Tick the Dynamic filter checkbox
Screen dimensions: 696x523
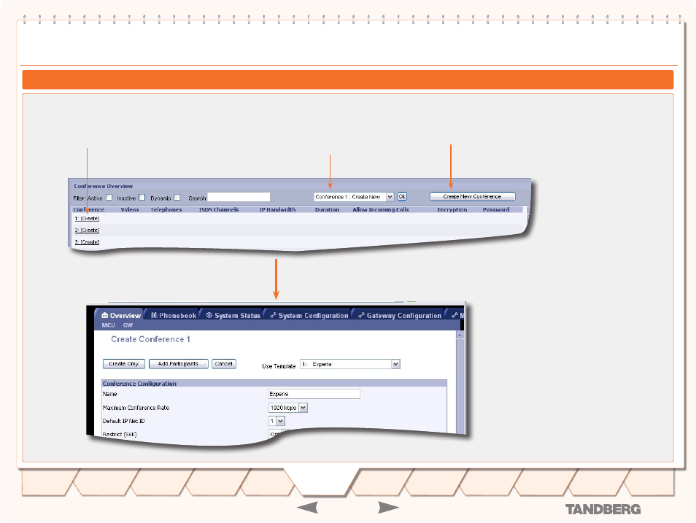pyautogui.click(x=177, y=197)
